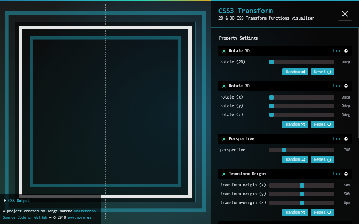359x224 pixels.
Task: Click the Perspective info question icon
Action: (x=346, y=139)
